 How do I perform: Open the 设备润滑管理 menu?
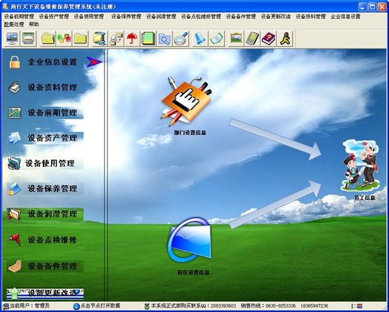pos(161,17)
